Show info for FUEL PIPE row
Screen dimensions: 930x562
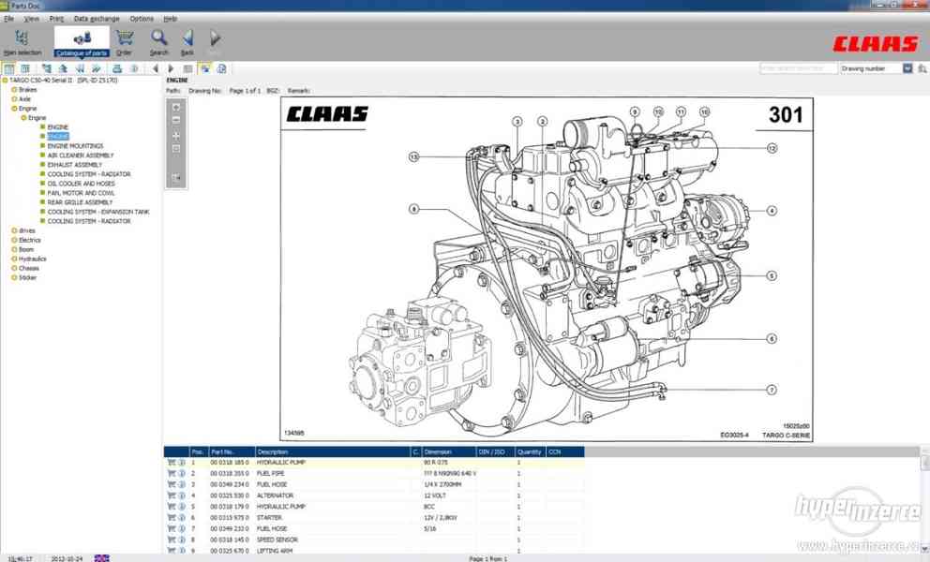coord(182,474)
